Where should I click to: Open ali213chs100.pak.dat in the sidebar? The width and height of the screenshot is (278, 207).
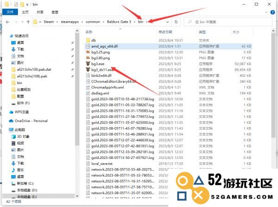[34, 69]
